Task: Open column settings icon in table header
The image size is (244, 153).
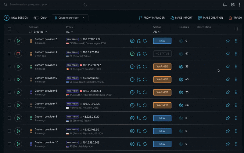Action: coord(236,29)
